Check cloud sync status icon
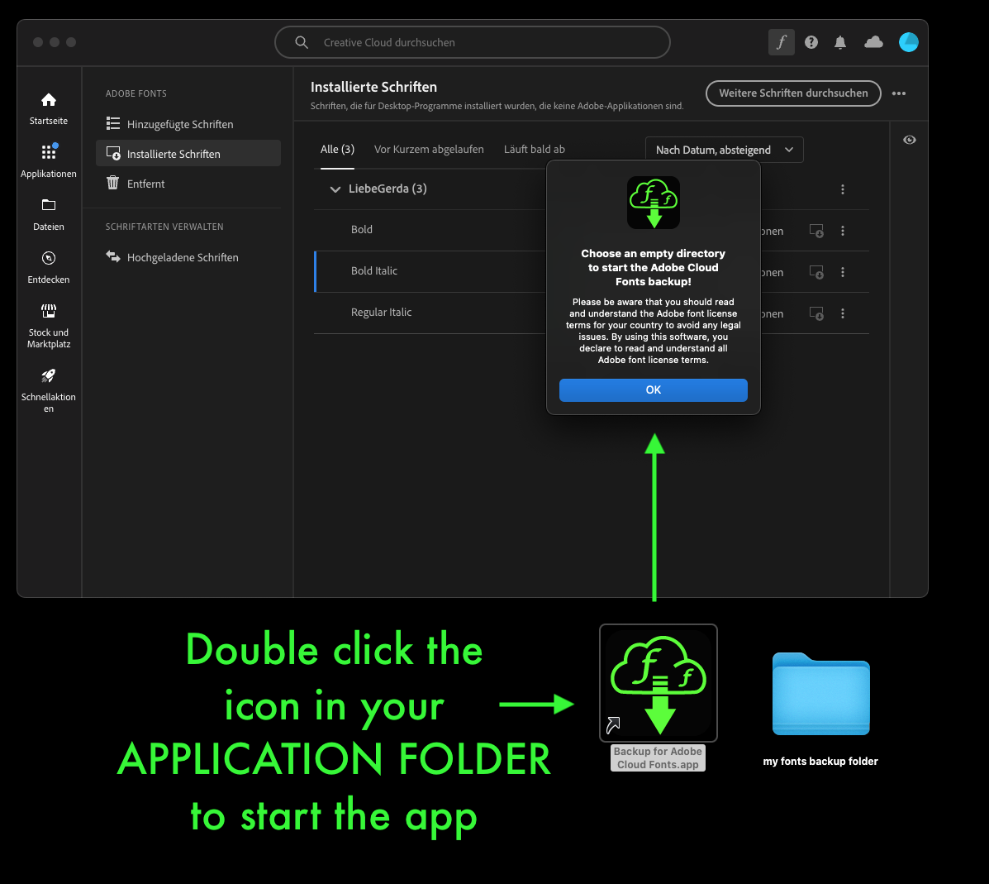The width and height of the screenshot is (989, 884). pyautogui.click(x=873, y=42)
